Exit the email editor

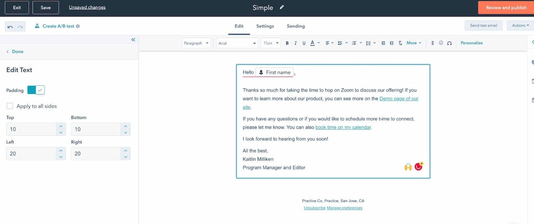click(17, 7)
